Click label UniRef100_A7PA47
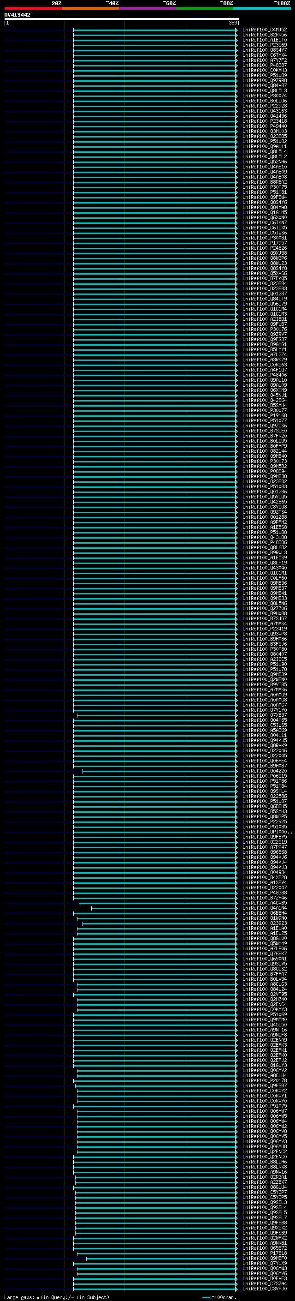This screenshot has height=1301, width=295. [264, 847]
